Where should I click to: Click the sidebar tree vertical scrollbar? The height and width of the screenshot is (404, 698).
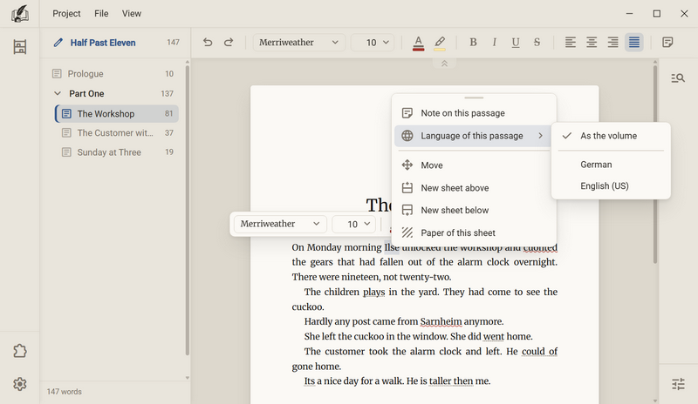188,211
